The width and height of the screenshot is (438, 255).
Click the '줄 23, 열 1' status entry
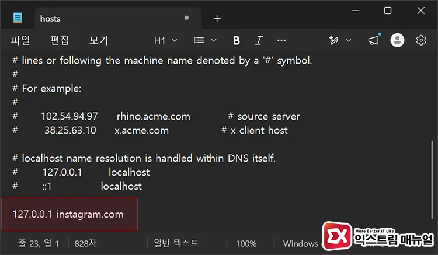39,243
